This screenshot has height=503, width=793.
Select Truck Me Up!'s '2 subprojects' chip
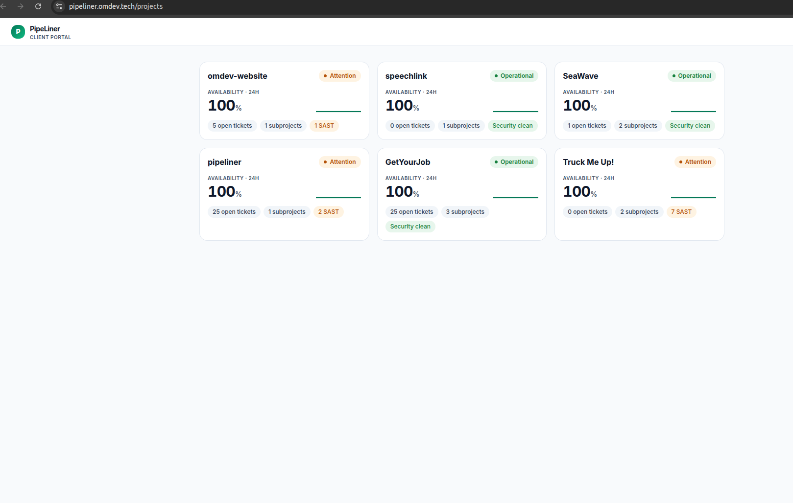[639, 212]
